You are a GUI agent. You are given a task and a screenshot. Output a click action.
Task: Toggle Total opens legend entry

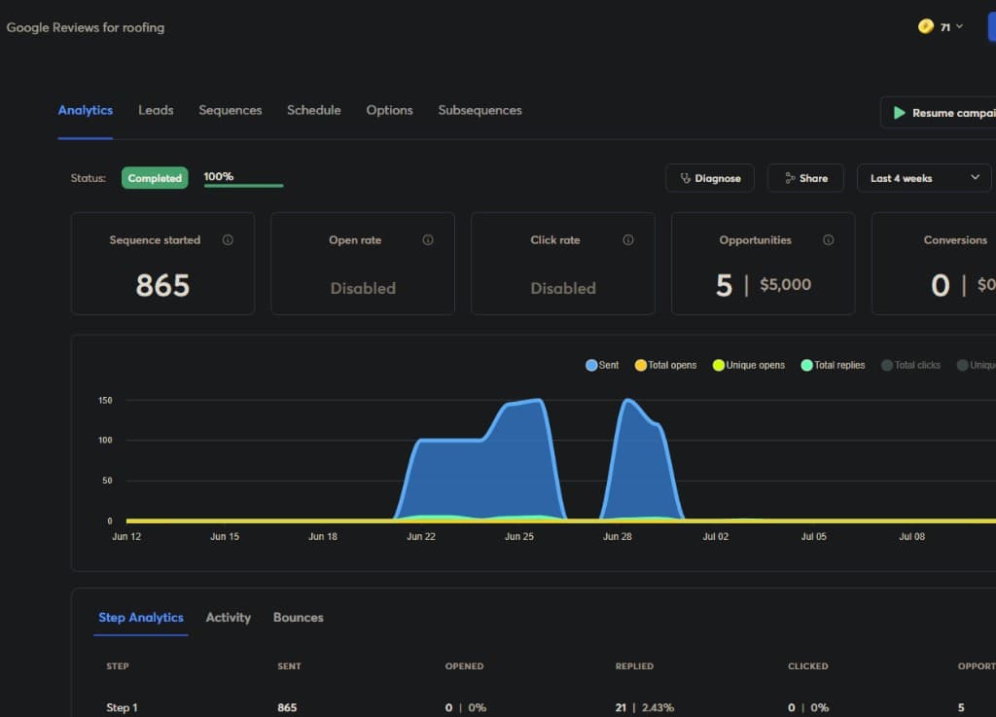point(665,365)
